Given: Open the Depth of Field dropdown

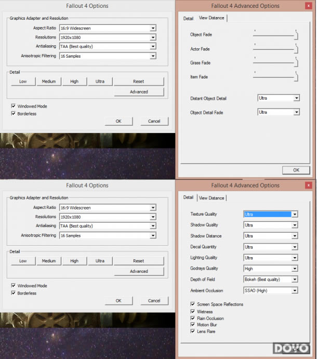Looking at the screenshot, I should pos(270,280).
